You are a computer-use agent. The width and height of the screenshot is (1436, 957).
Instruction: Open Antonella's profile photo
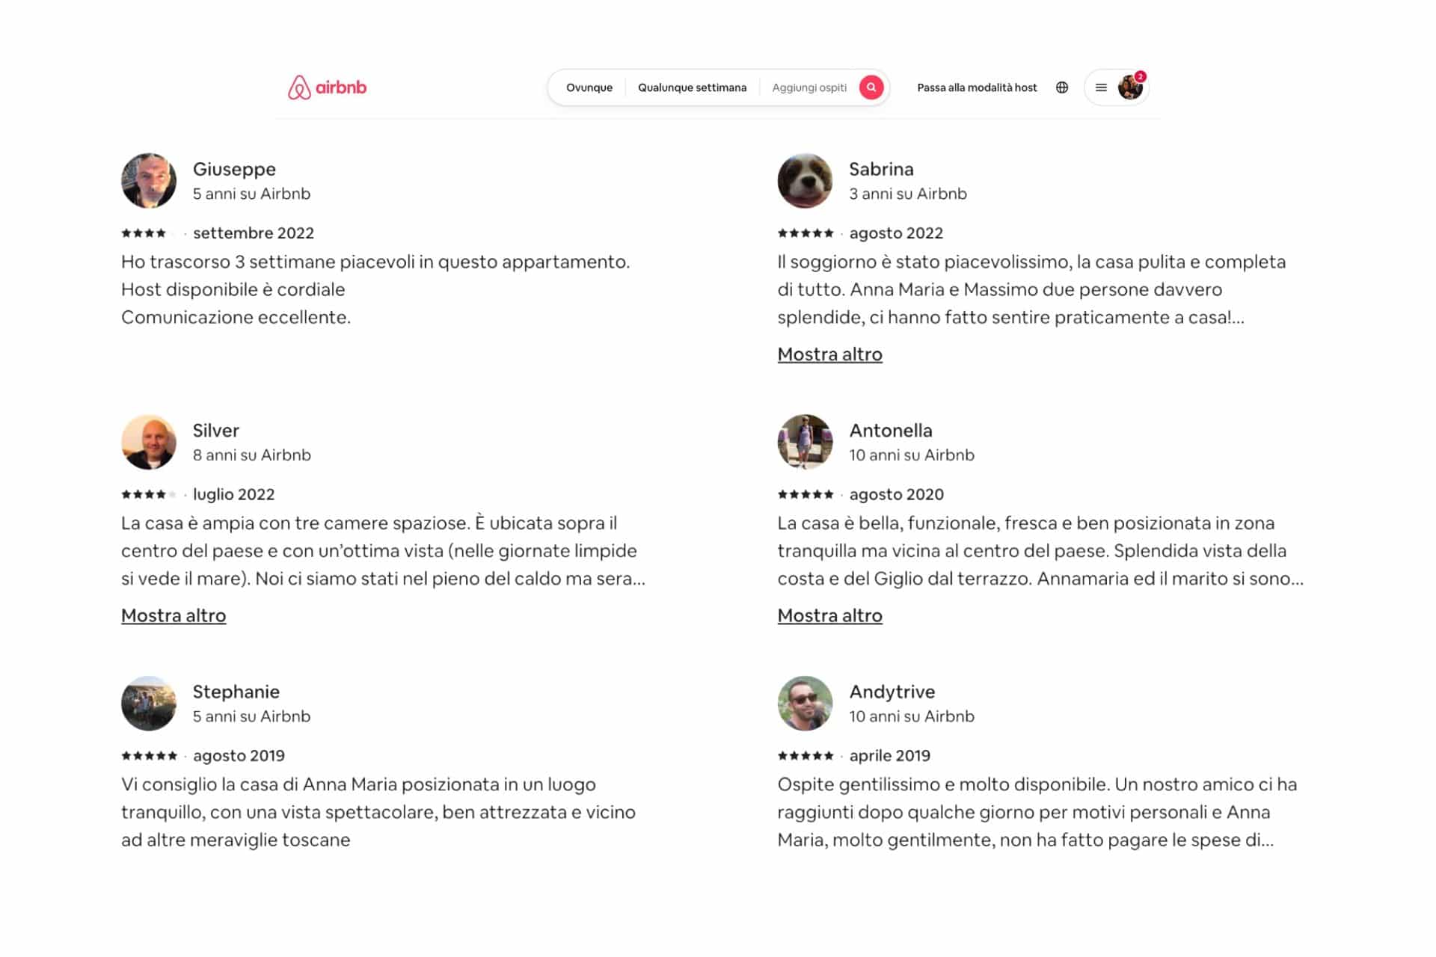(x=805, y=442)
